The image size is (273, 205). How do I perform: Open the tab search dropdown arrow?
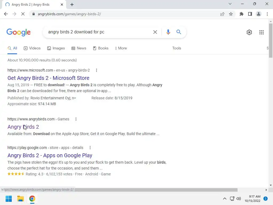(230, 4)
